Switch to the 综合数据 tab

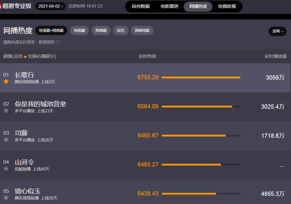141,6
